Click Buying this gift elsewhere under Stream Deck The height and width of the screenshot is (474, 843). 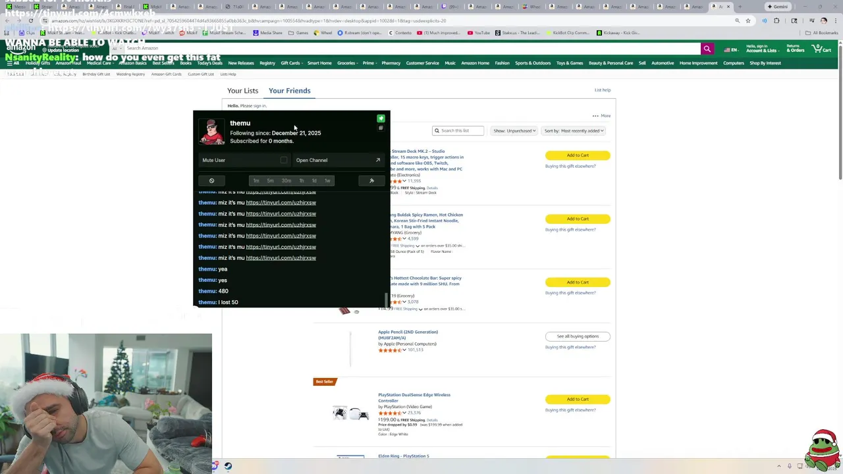click(x=570, y=166)
